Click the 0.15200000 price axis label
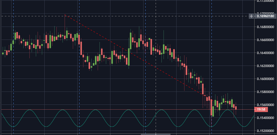277x135 pixels. pos(265,131)
